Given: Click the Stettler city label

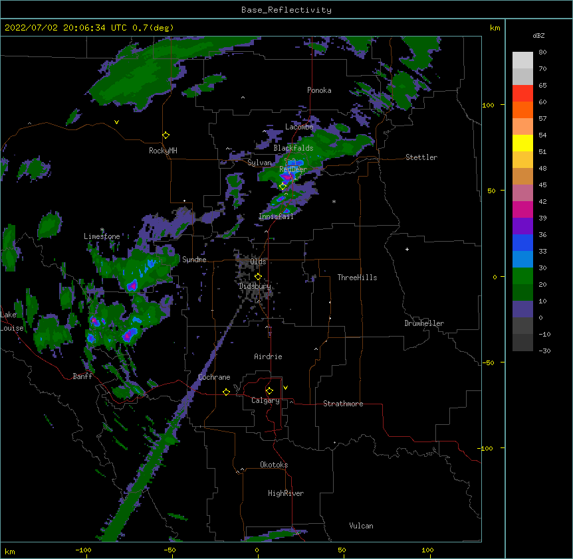Looking at the screenshot, I should pyautogui.click(x=421, y=157).
